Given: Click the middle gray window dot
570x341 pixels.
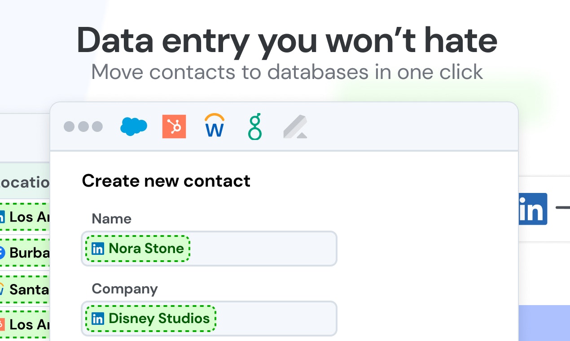Looking at the screenshot, I should click(83, 127).
